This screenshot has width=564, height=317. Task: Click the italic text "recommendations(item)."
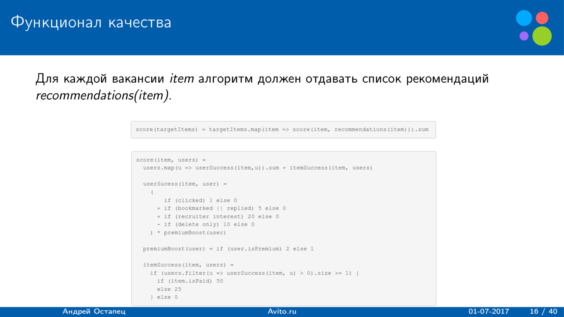[103, 96]
